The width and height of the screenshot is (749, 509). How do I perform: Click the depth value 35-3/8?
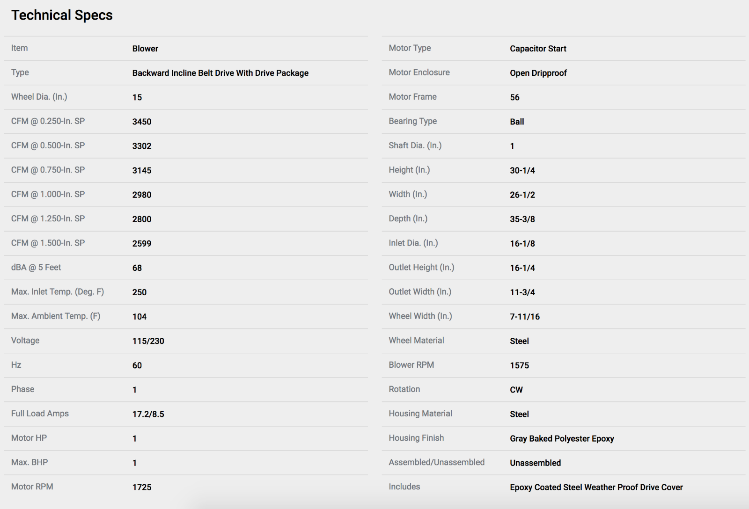click(522, 219)
